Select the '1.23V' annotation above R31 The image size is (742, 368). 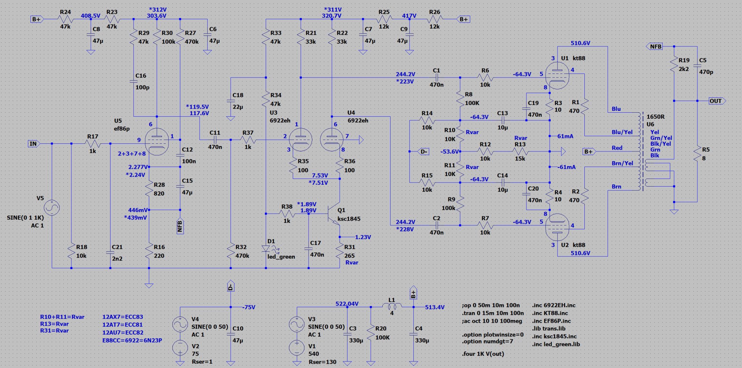tap(363, 237)
